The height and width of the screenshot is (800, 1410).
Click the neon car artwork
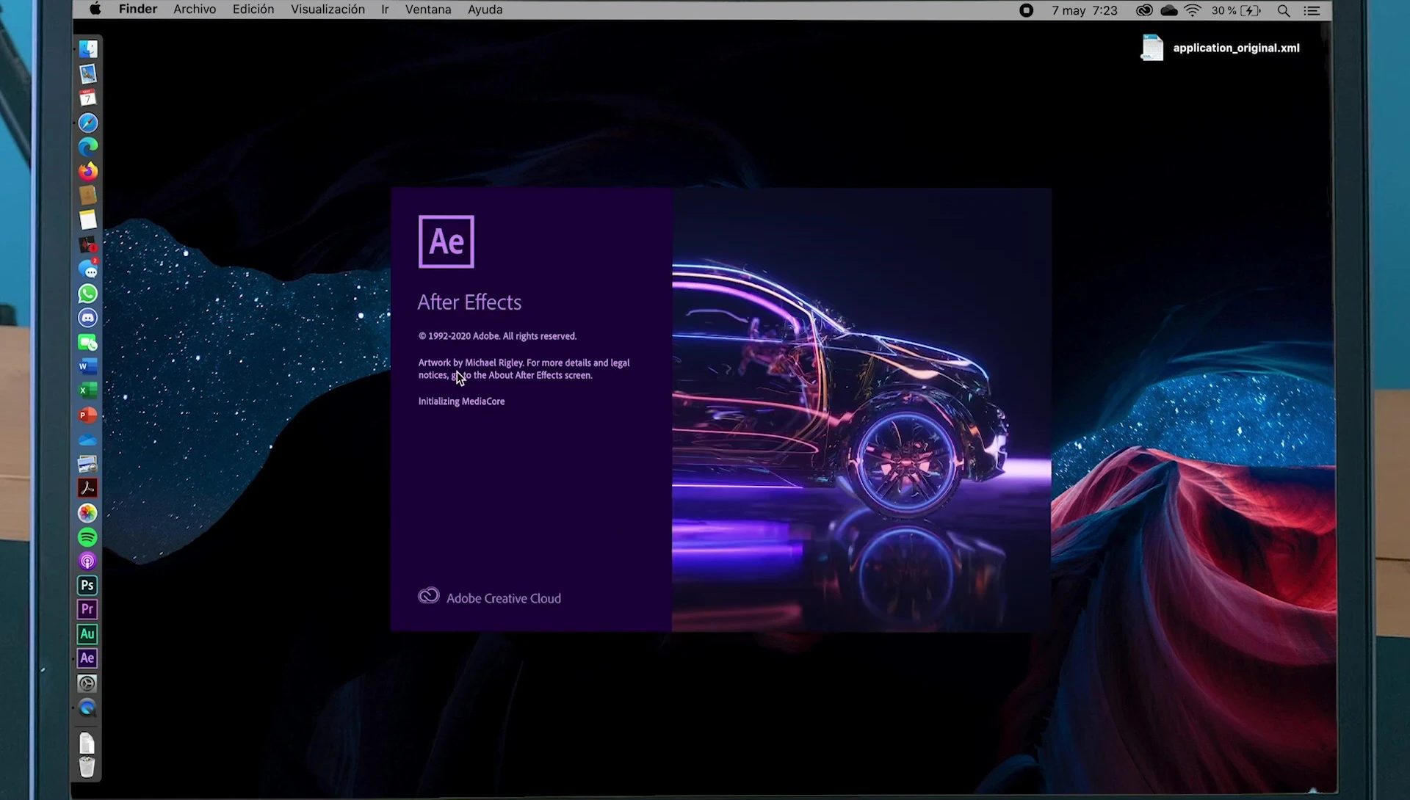(x=861, y=409)
